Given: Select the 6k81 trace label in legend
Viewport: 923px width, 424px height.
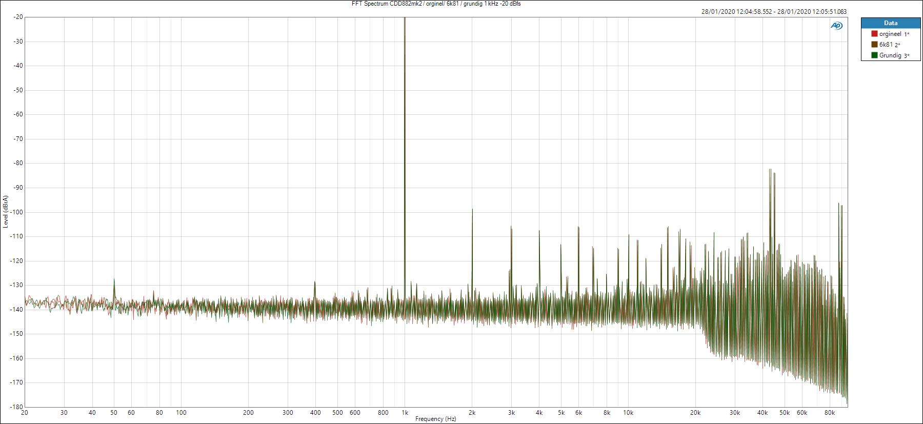Looking at the screenshot, I should [x=886, y=45].
